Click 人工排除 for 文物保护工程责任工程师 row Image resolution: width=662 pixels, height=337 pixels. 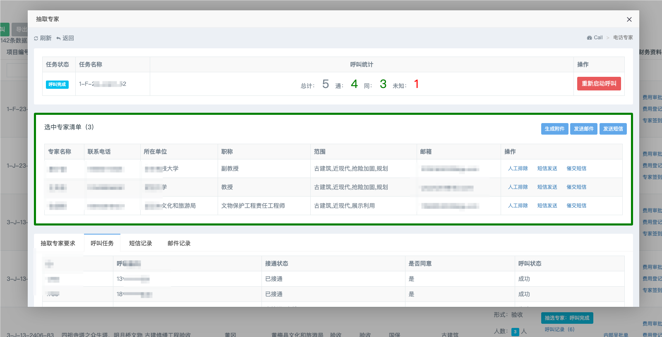pyautogui.click(x=518, y=206)
